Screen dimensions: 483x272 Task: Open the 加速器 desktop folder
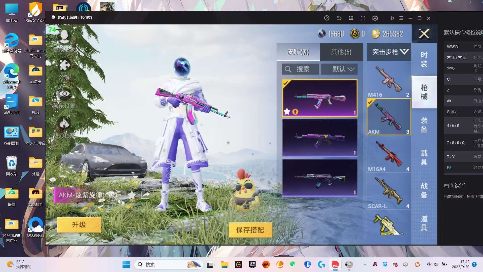pos(35,74)
